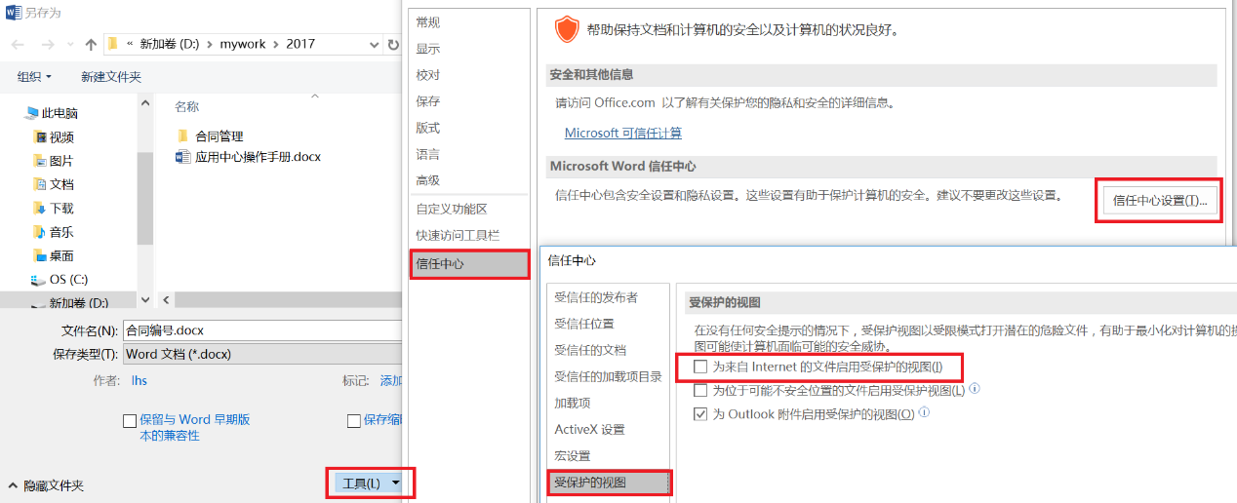This screenshot has height=503, width=1237.
Task: Click the refresh icon beside the path box
Action: [x=392, y=45]
